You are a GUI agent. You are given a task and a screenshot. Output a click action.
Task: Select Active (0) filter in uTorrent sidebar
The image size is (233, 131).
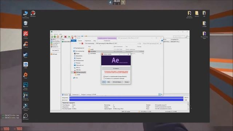pos(54,45)
